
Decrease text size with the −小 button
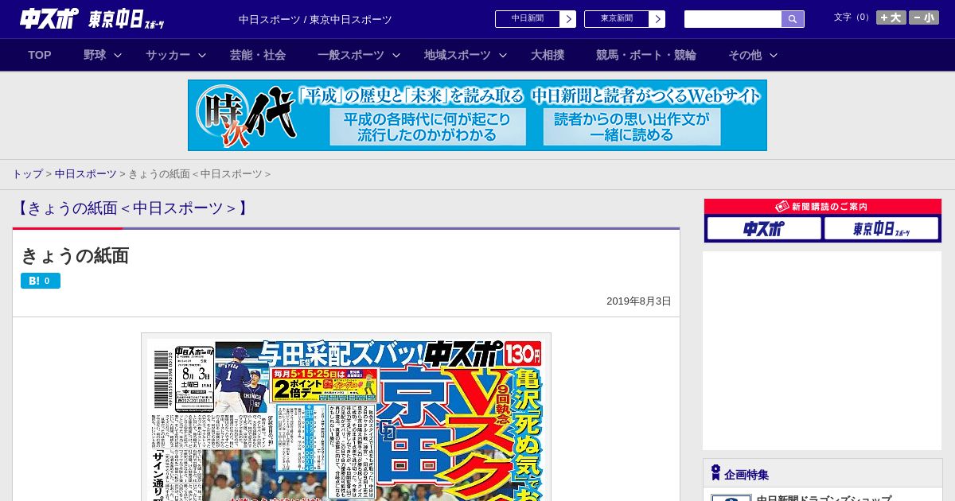[924, 17]
